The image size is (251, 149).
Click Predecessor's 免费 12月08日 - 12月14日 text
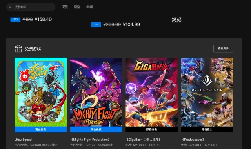tap(199, 145)
